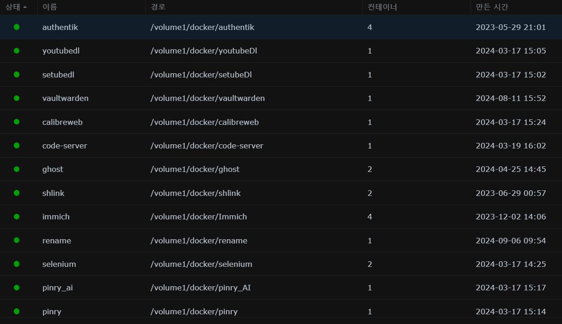Click the /volume1/docker/Immich path cell

pos(199,217)
